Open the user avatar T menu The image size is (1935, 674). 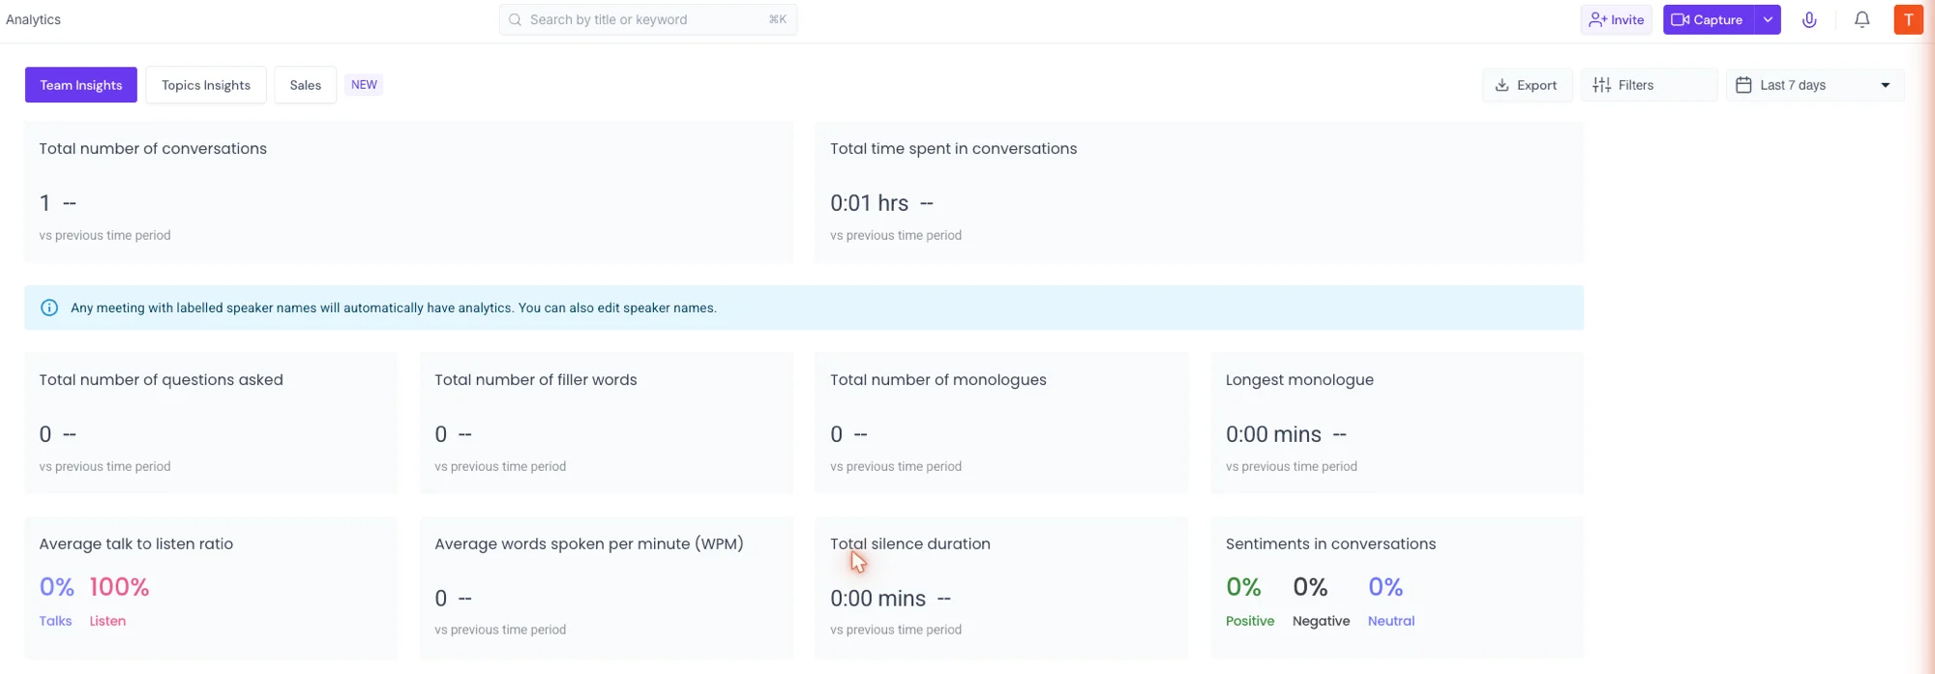[x=1908, y=19]
